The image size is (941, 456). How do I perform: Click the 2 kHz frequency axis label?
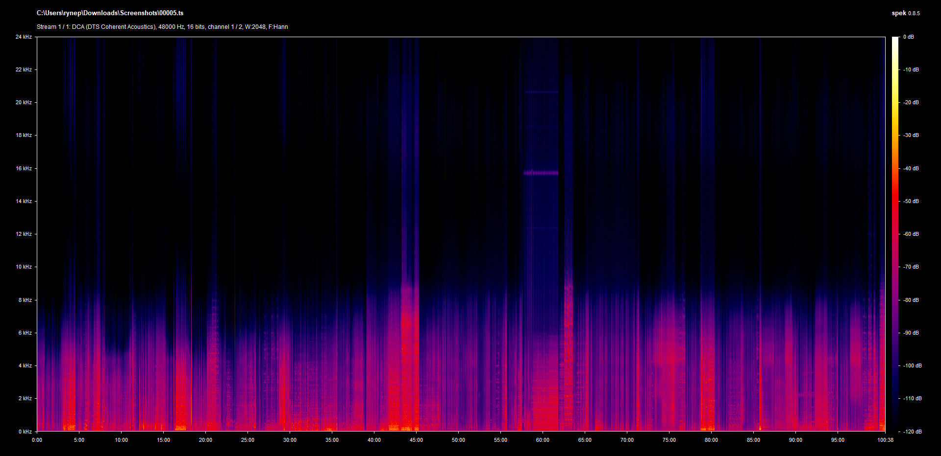click(25, 399)
